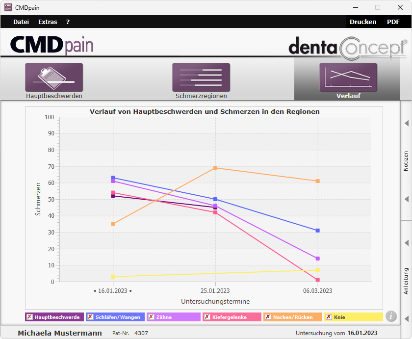
Task: Select the orange Nacken/Rücken point at 06.03.2023
Action: [318, 181]
